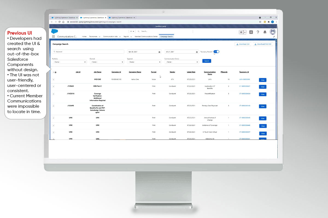
Task: Go to the Home nav tab
Action: tap(84, 37)
